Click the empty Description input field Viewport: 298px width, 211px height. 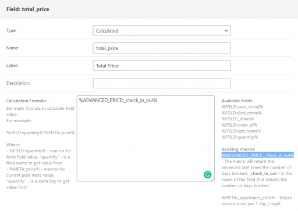point(162,83)
